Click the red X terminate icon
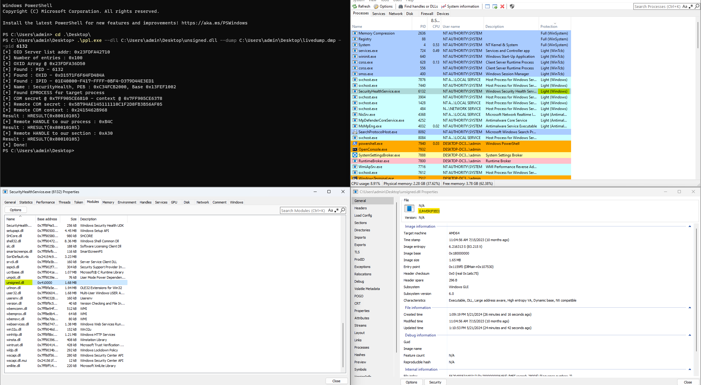 (502, 6)
